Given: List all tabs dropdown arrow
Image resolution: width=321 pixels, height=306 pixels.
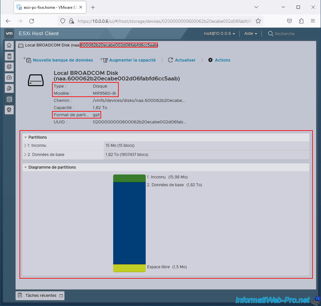Looking at the screenshot, I should coord(256,7).
